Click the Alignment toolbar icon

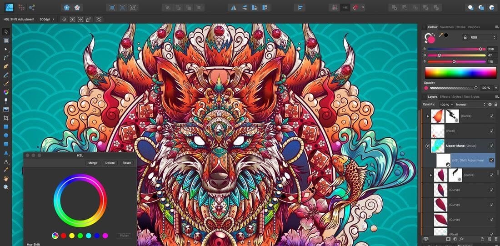pos(300,7)
